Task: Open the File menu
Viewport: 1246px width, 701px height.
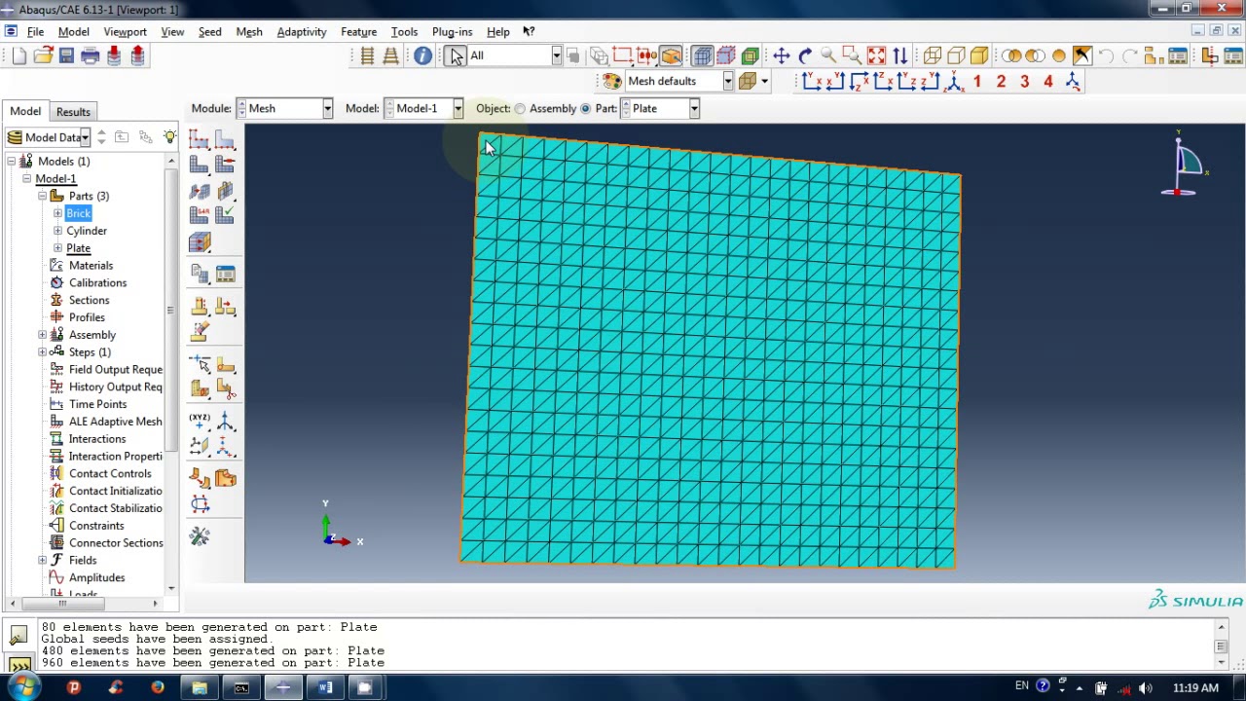Action: tap(35, 32)
